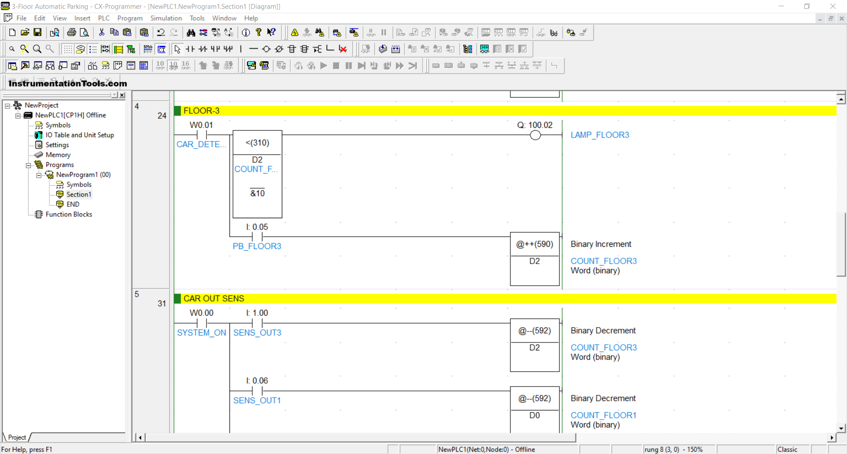Image resolution: width=847 pixels, height=454 pixels.
Task: Open the PLC menu
Action: pos(104,18)
